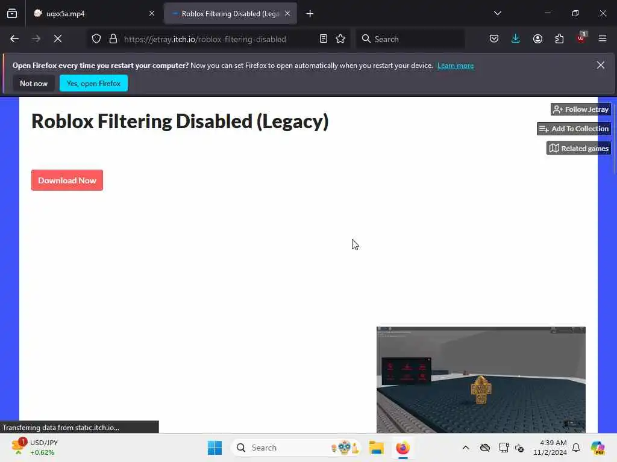Click the taskbar Search box
The width and height of the screenshot is (617, 462).
click(x=296, y=448)
